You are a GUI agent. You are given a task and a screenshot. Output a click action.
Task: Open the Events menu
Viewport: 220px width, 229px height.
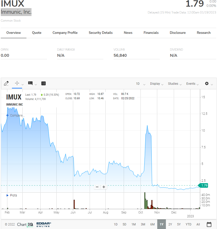[193, 84]
